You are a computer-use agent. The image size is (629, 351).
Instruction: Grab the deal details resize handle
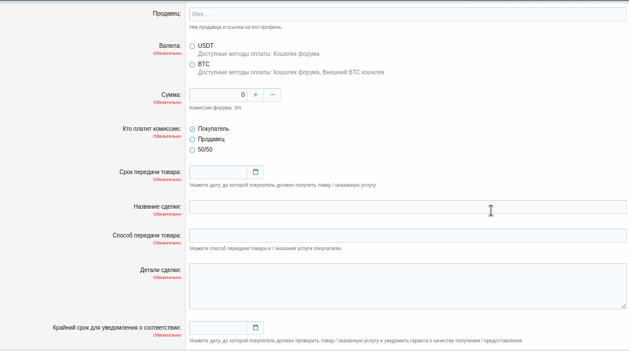[623, 307]
